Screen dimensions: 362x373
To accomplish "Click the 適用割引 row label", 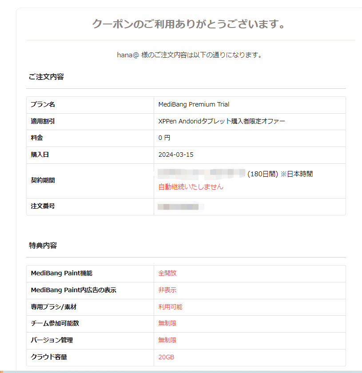I will pos(43,121).
